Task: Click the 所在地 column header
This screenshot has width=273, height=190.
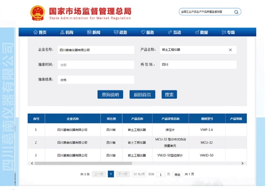Action: coord(111,119)
